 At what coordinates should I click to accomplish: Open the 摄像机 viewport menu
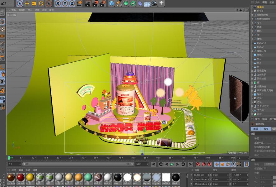tap(22, 10)
